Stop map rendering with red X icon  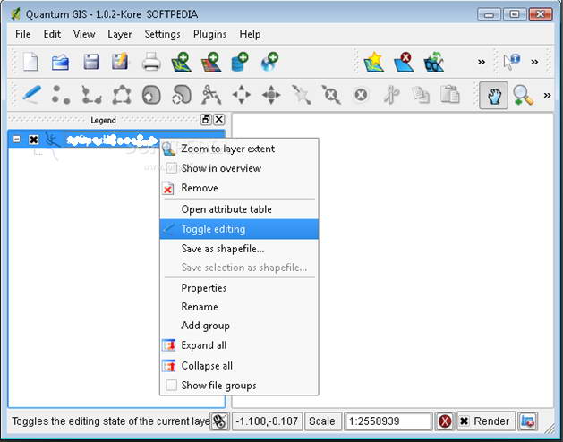tap(445, 421)
